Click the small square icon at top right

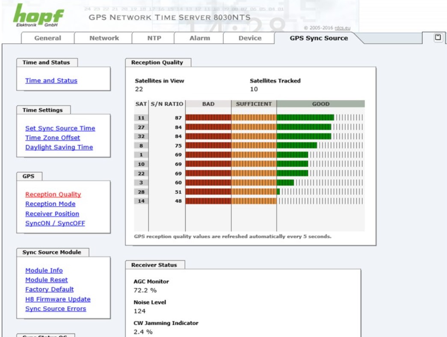coord(438,38)
